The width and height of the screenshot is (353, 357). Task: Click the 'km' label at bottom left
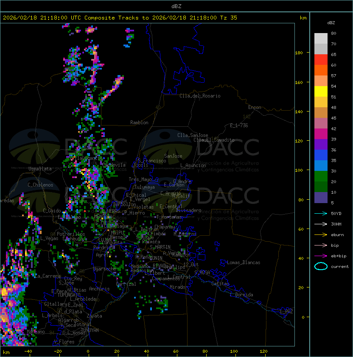pyautogui.click(x=6, y=352)
